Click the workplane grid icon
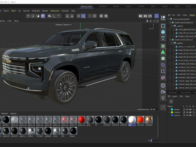 pyautogui.click(x=78, y=16)
